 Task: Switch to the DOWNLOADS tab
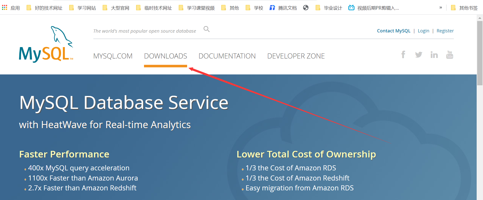pyautogui.click(x=166, y=56)
